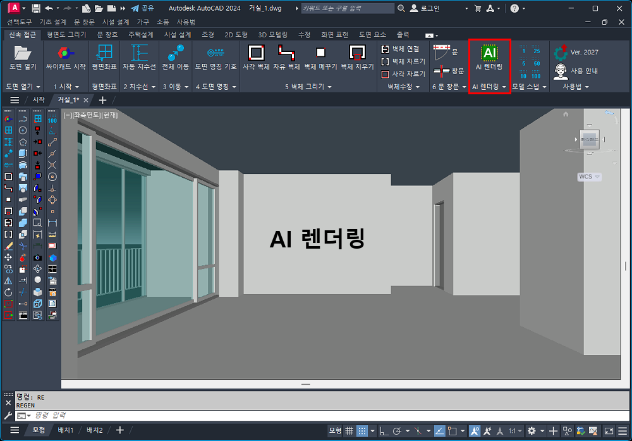Toggle grid display in status bar

pos(349,431)
